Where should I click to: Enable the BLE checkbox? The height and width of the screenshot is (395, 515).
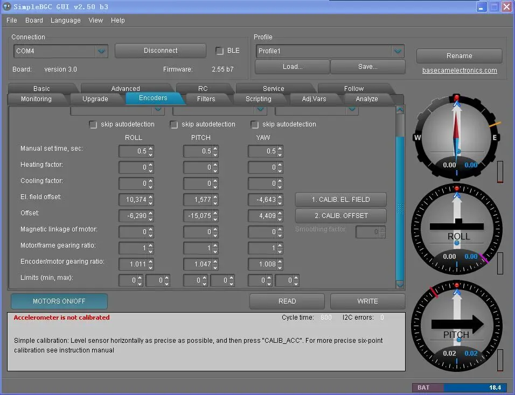coord(220,51)
